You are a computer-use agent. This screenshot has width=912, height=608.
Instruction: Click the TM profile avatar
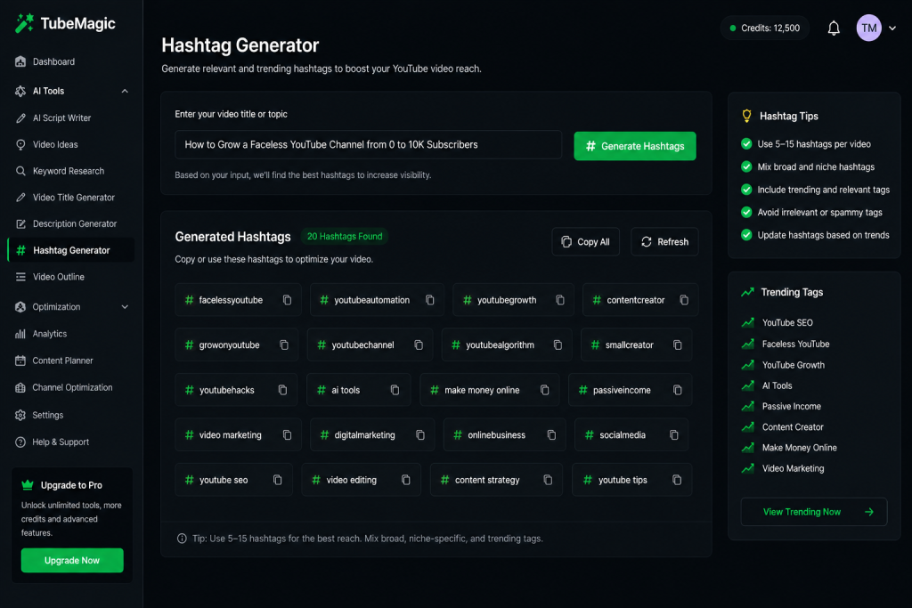click(x=868, y=28)
